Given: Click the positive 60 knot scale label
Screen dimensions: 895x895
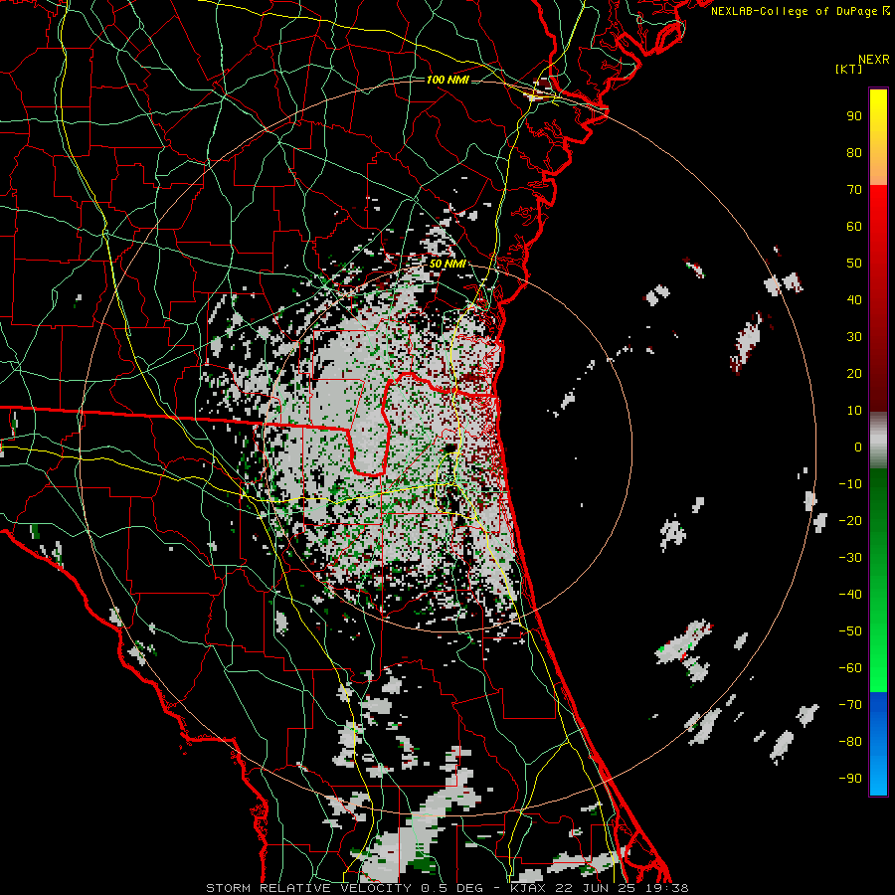Looking at the screenshot, I should click(854, 226).
